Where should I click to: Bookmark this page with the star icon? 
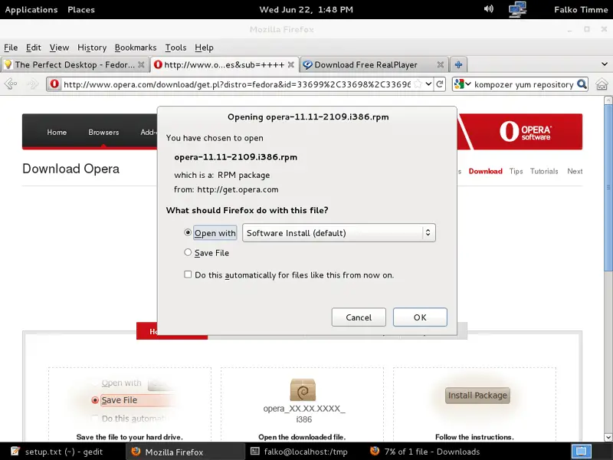[x=418, y=84]
